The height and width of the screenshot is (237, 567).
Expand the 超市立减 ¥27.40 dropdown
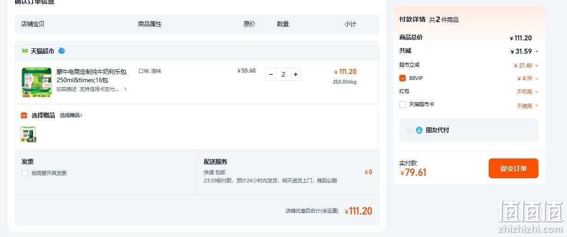pyautogui.click(x=537, y=66)
